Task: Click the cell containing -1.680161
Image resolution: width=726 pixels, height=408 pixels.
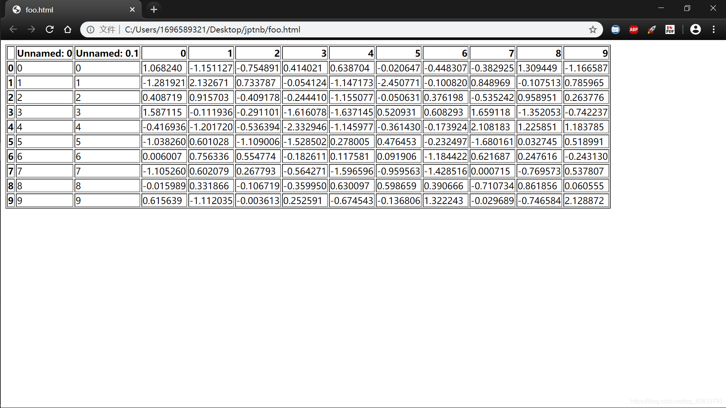Action: point(492,142)
